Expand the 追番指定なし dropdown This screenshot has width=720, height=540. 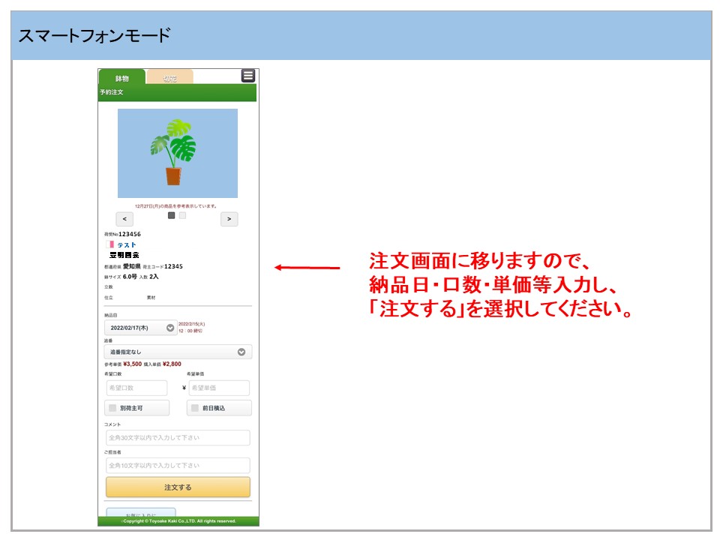coord(178,352)
